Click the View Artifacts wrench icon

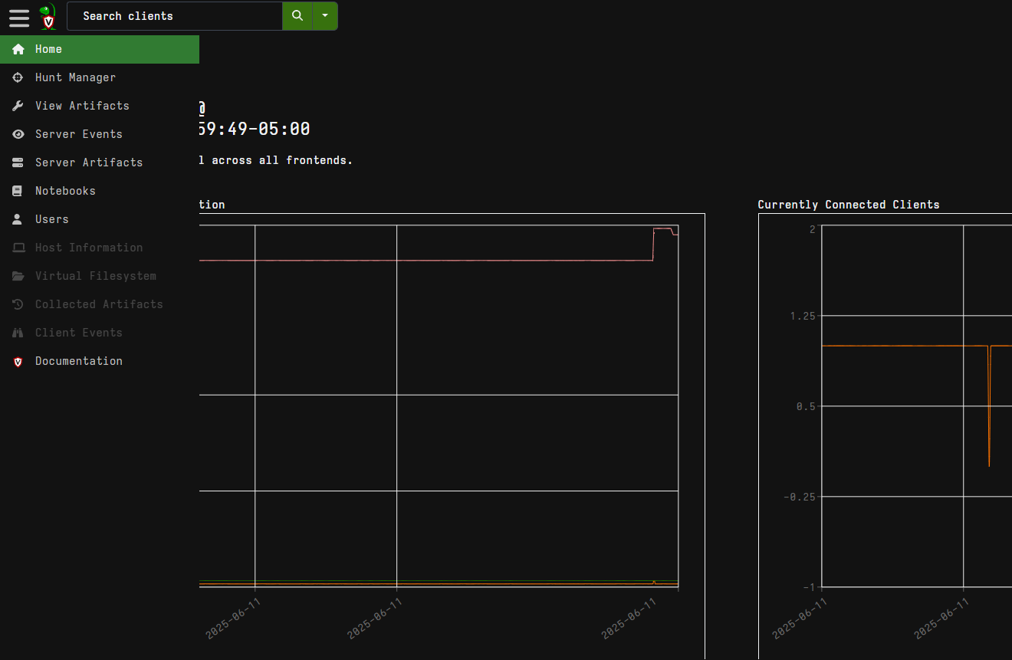tap(18, 106)
